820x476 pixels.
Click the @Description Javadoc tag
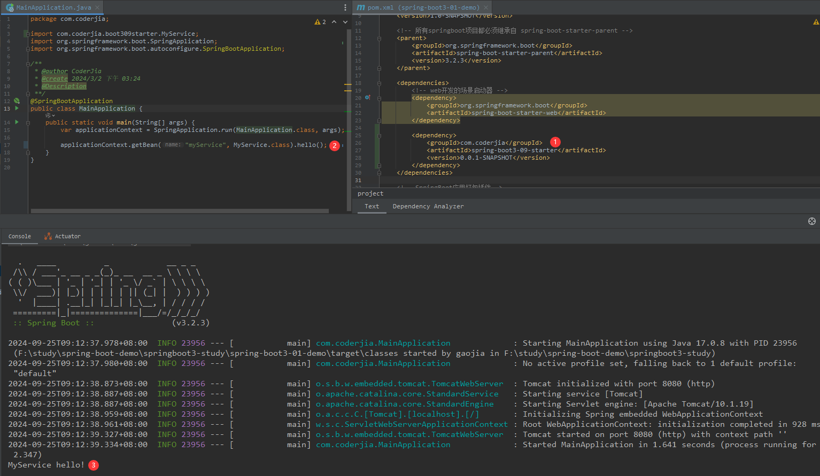click(64, 86)
